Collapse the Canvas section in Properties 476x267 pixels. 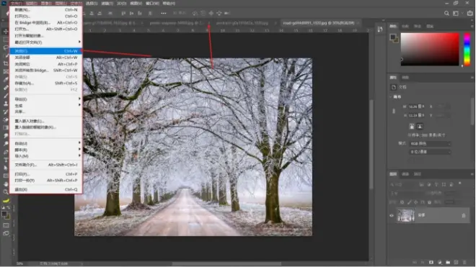point(391,96)
